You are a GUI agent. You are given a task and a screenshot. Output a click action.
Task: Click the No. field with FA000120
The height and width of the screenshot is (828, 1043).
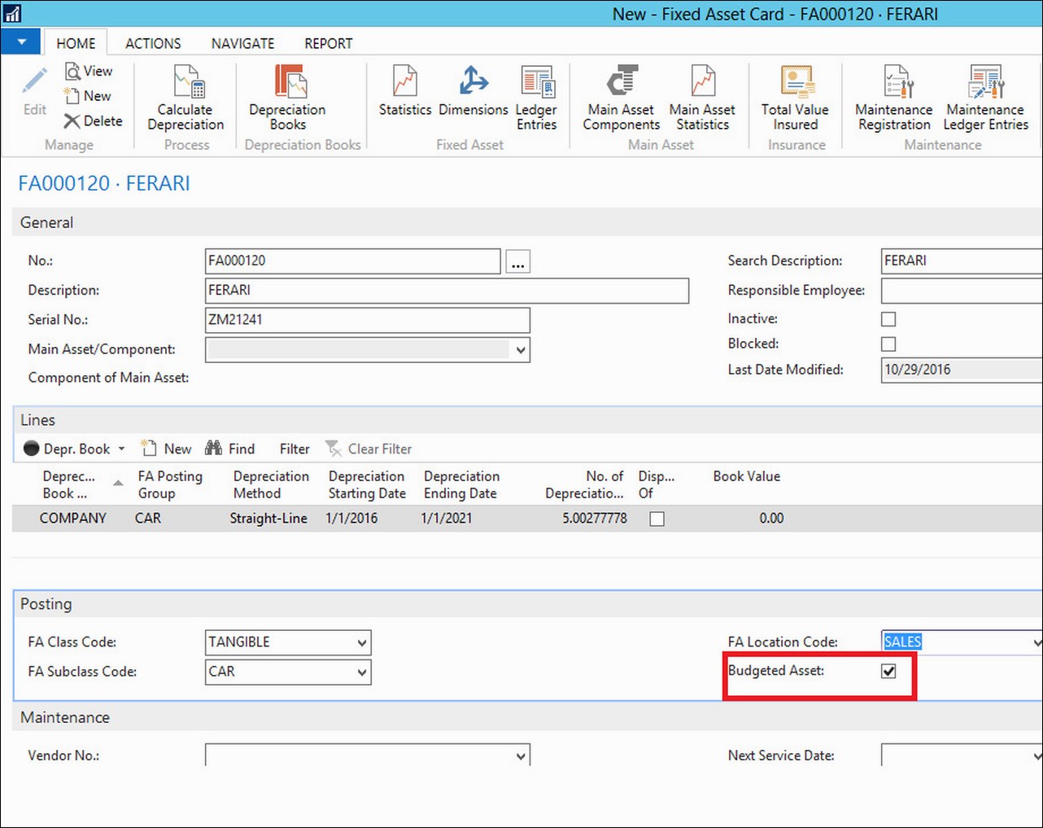coord(353,261)
